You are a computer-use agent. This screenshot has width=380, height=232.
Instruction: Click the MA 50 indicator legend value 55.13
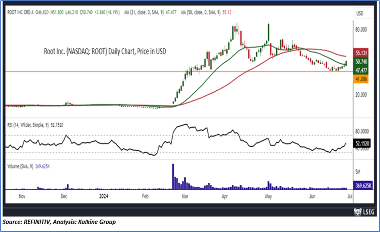227,12
